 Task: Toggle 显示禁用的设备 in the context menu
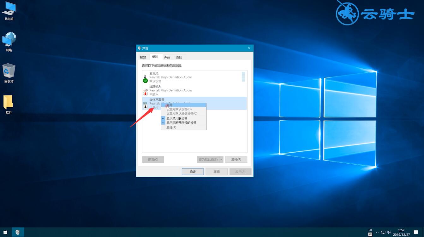pyautogui.click(x=184, y=118)
